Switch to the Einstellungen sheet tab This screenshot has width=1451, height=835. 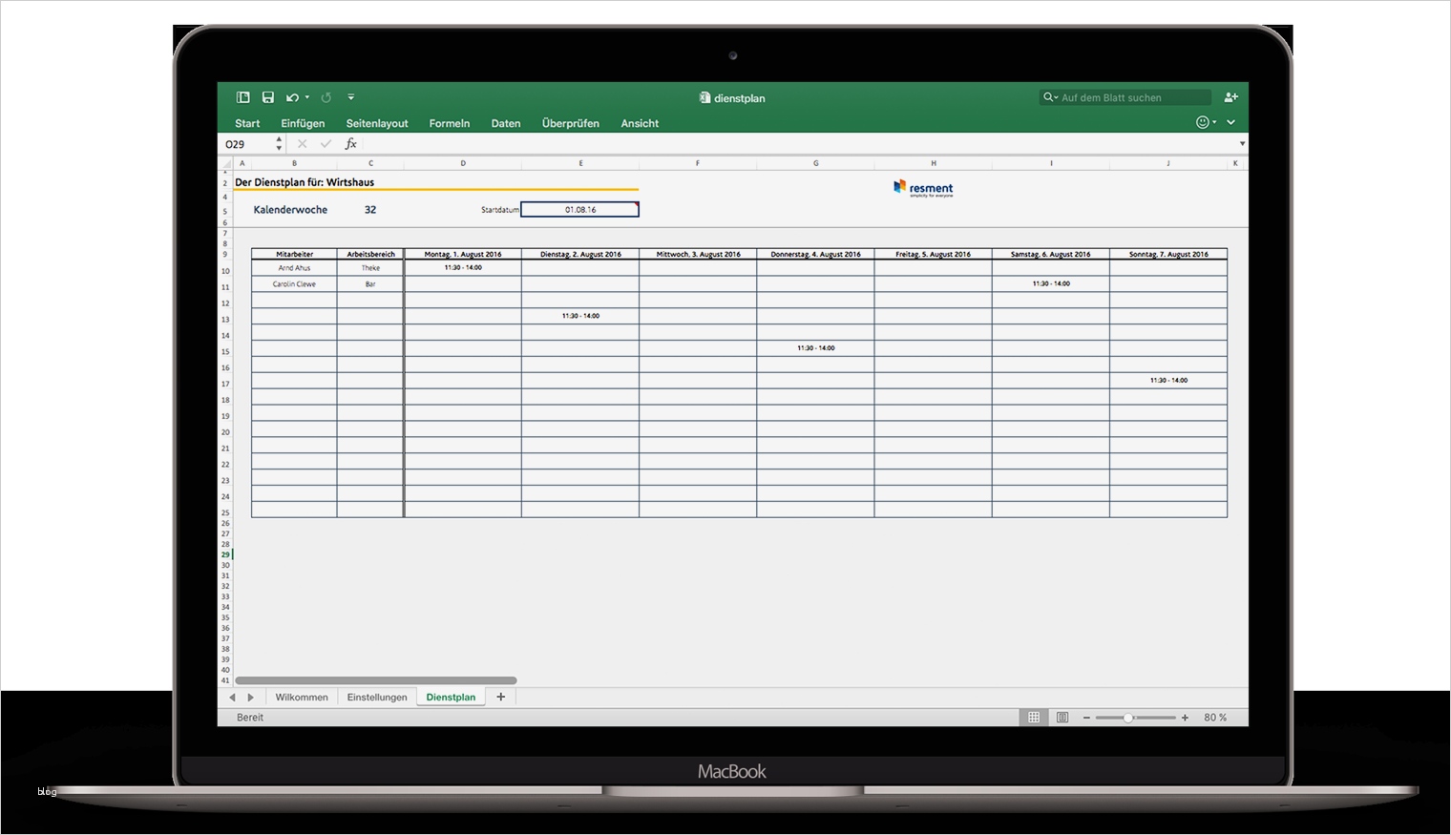377,697
